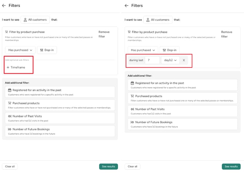This screenshot has width=244, height=173.
Task: Open the Has purchased dropdown in the left panel
Action: 20,50
